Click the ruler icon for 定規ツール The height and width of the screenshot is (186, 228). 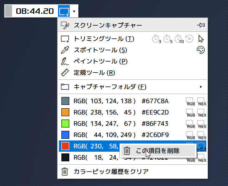(65, 72)
